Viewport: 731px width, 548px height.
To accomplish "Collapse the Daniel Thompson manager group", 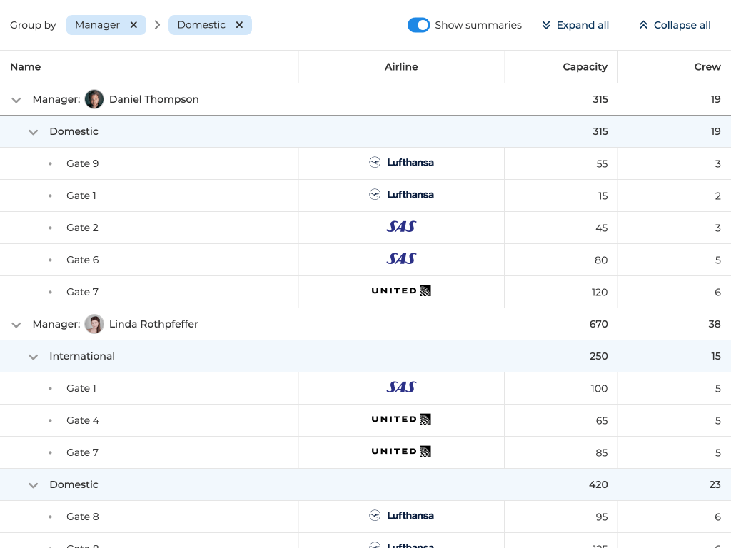I will click(16, 100).
